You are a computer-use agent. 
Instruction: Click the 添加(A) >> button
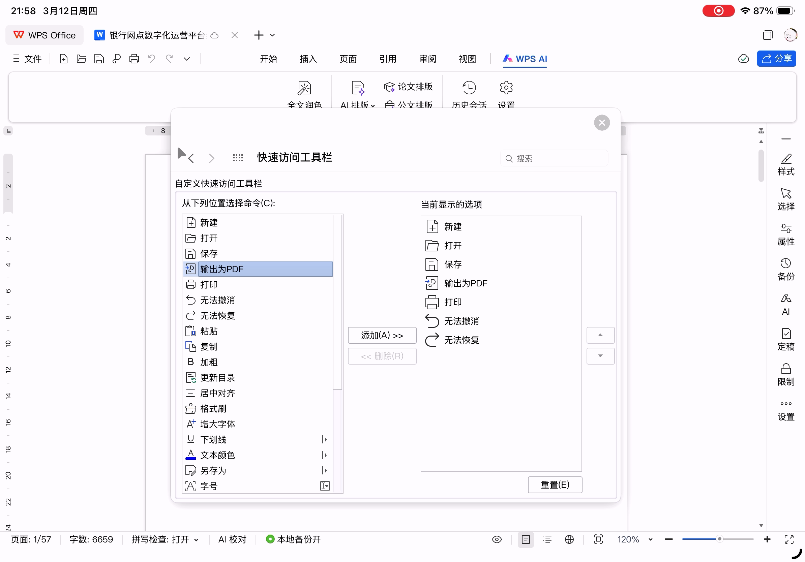coord(382,335)
